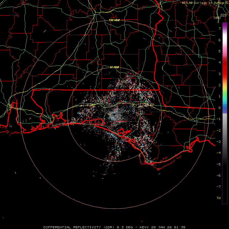
Task: Select the -2 value on the ZDR scale
Action: pos(219,131)
